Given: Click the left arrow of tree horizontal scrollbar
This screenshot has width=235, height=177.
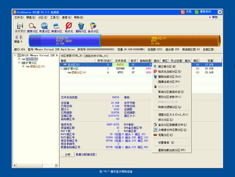Looking at the screenshot, I should [15, 165].
